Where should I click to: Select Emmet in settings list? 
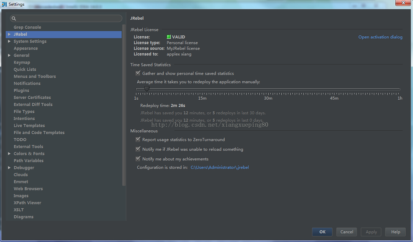[x=21, y=182]
